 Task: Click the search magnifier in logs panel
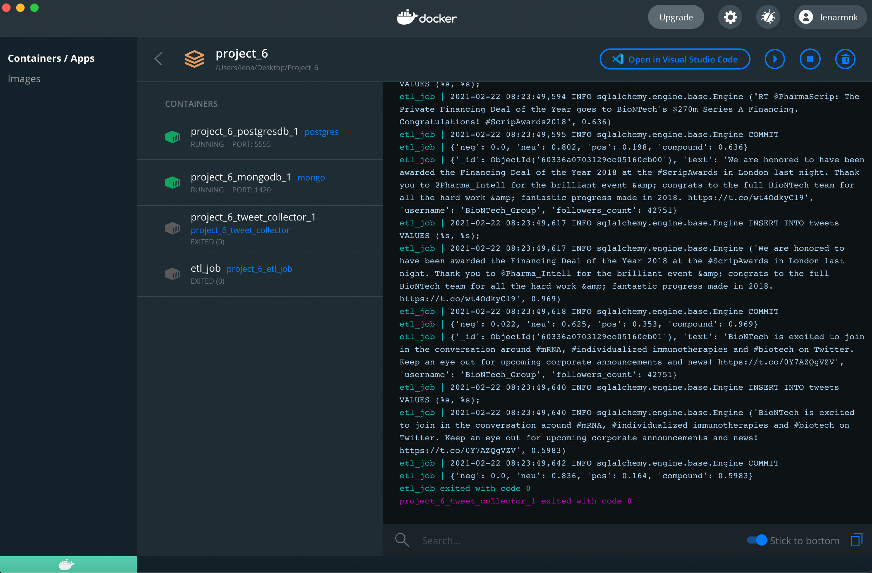[x=402, y=540]
